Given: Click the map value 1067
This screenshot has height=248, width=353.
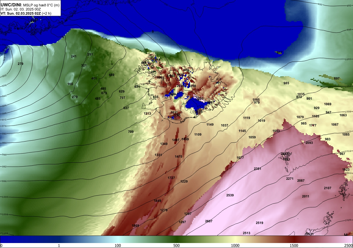Looking at the screenshot, I should (335, 125).
